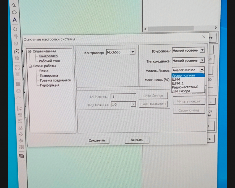
Task: Collapse the Опции машины tree node
Action: pos(30,51)
